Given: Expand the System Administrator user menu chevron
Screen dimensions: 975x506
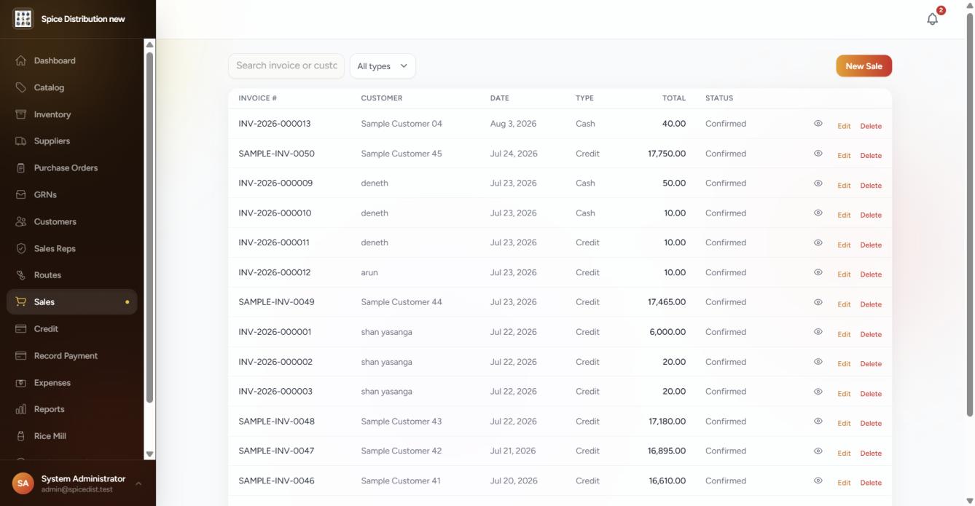Looking at the screenshot, I should (x=138, y=483).
